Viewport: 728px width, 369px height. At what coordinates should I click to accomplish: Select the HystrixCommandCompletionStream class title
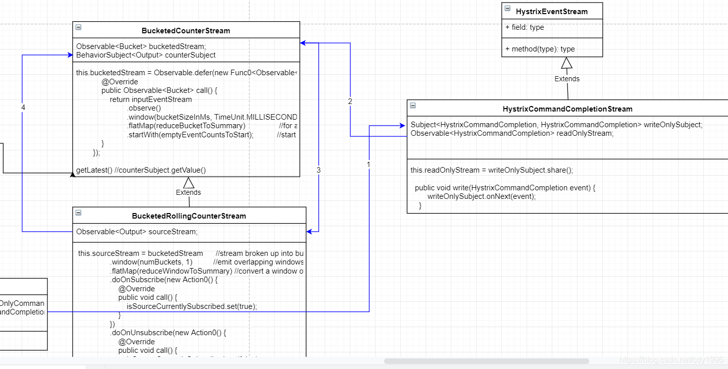click(x=567, y=109)
